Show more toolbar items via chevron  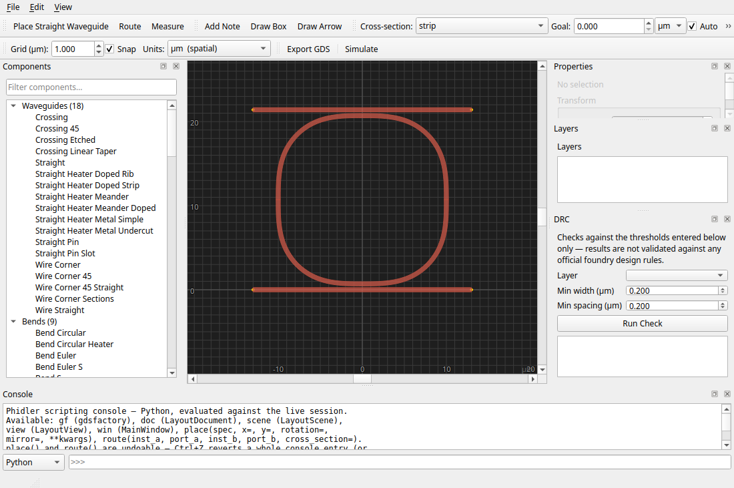pyautogui.click(x=728, y=26)
